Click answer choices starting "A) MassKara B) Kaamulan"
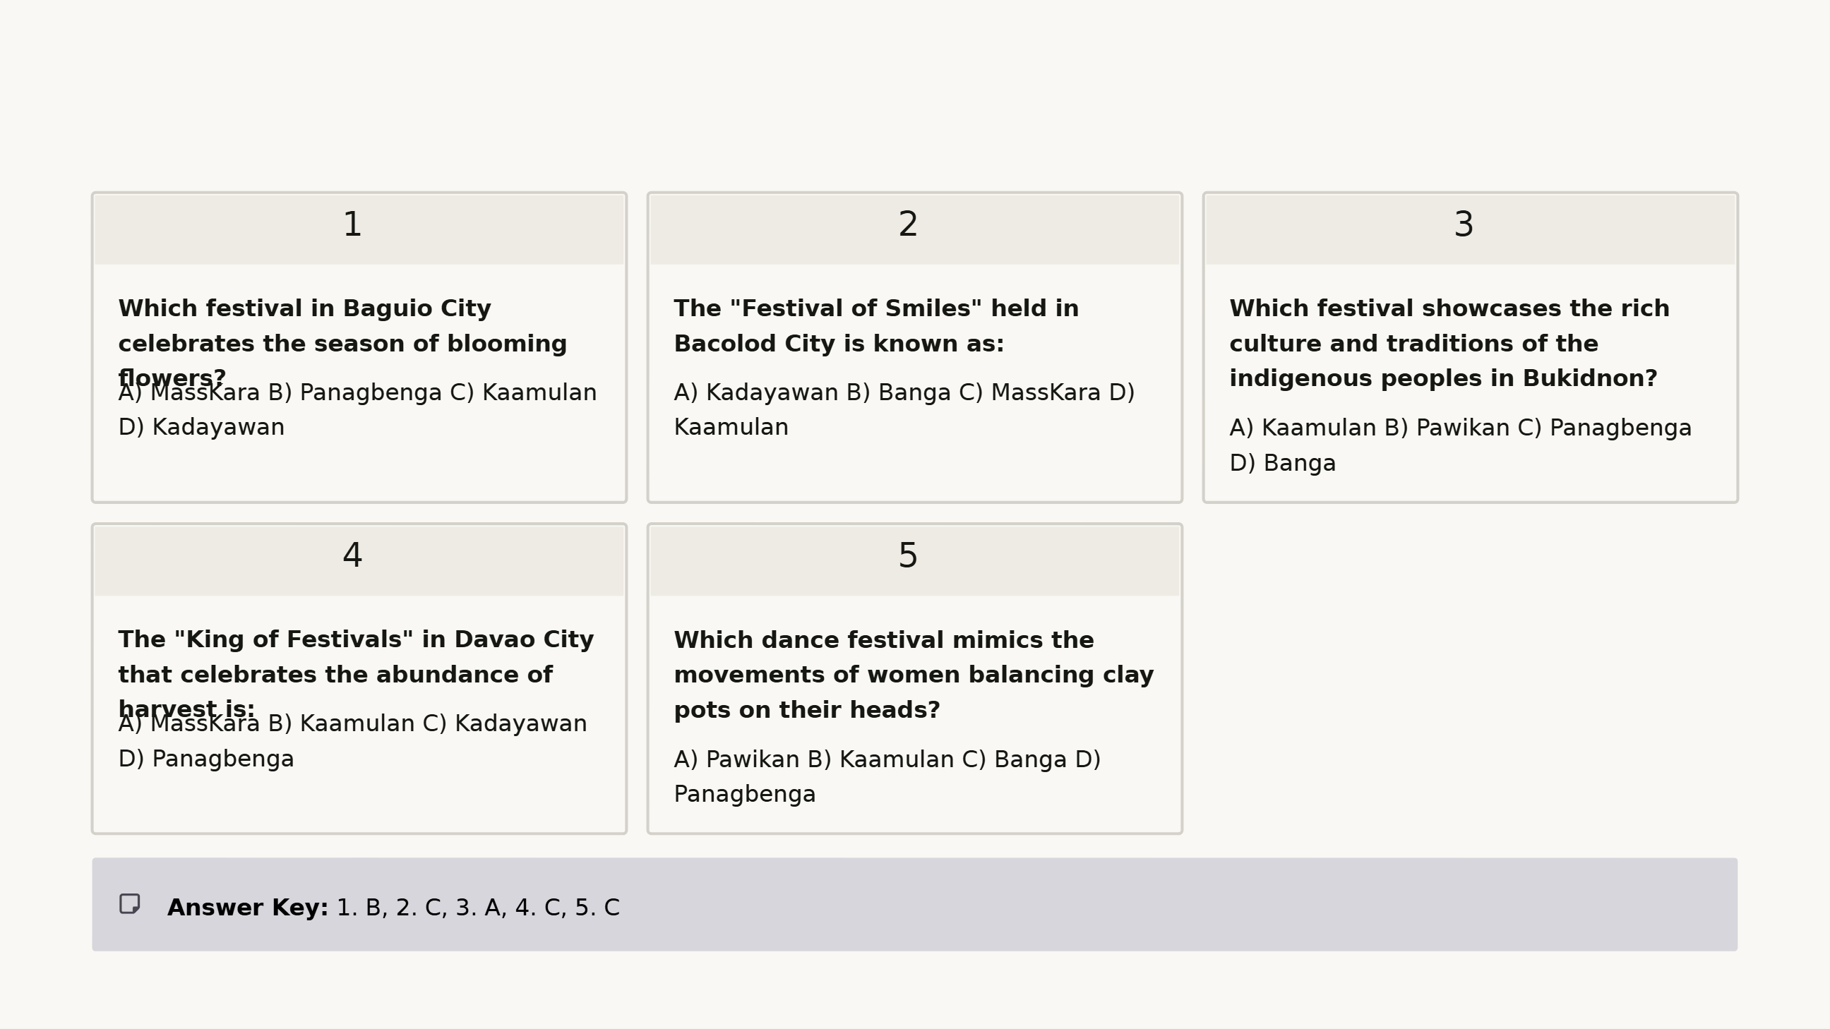 (352, 740)
